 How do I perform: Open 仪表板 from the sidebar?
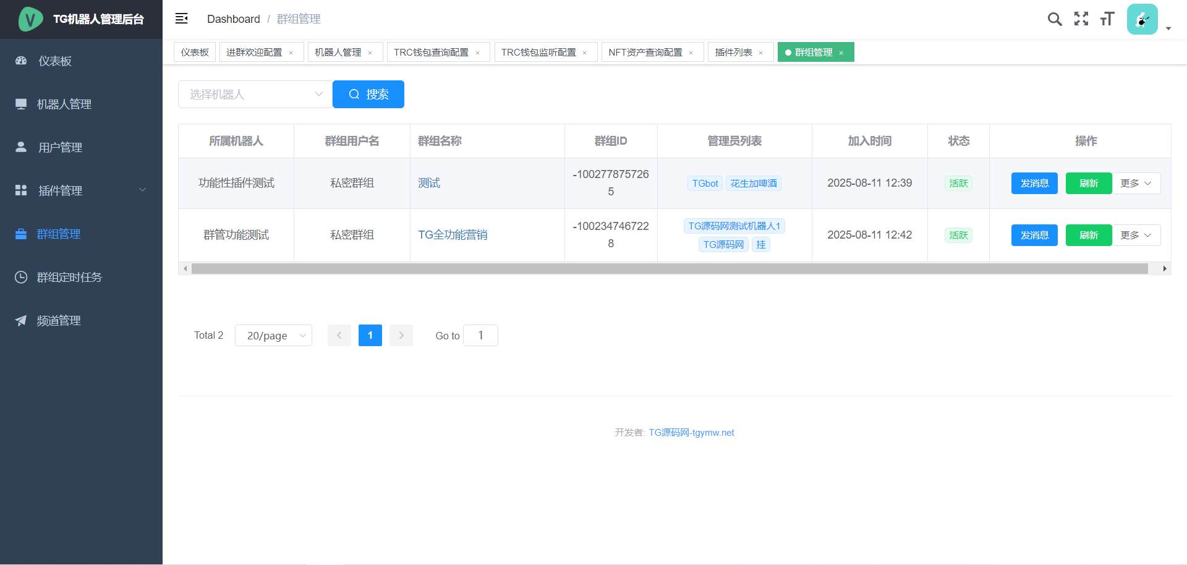coord(55,61)
